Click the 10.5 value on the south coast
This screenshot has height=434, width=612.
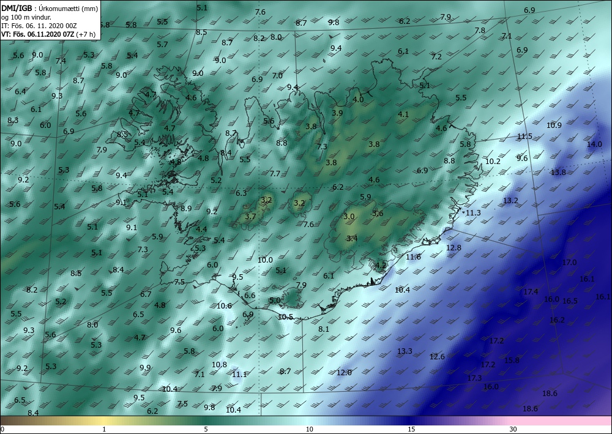point(285,317)
